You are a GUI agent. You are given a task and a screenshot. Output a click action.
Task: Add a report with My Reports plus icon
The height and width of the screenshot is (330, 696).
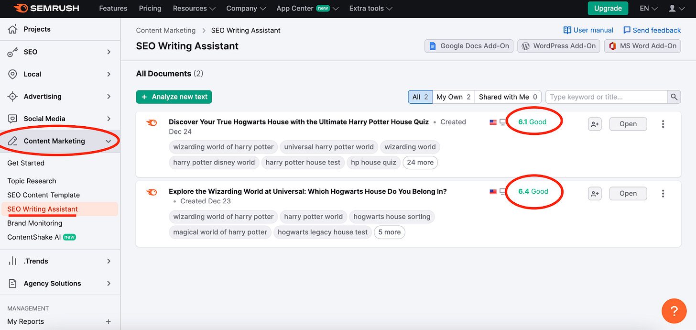109,321
